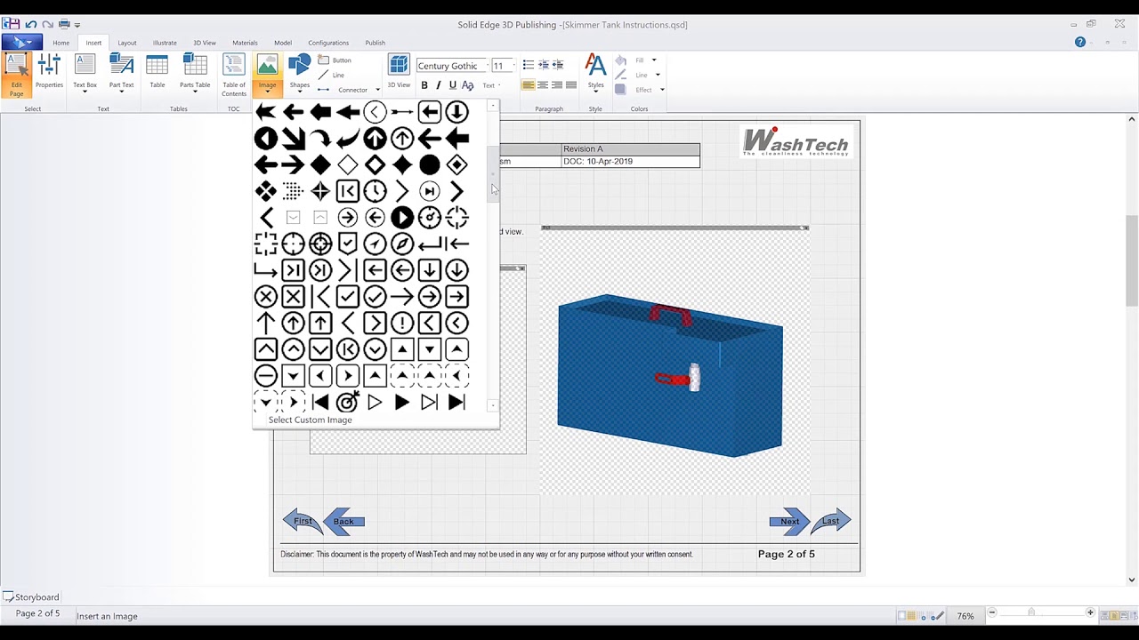Viewport: 1139px width, 640px height.
Task: Expand the Effect dropdown
Action: (662, 90)
